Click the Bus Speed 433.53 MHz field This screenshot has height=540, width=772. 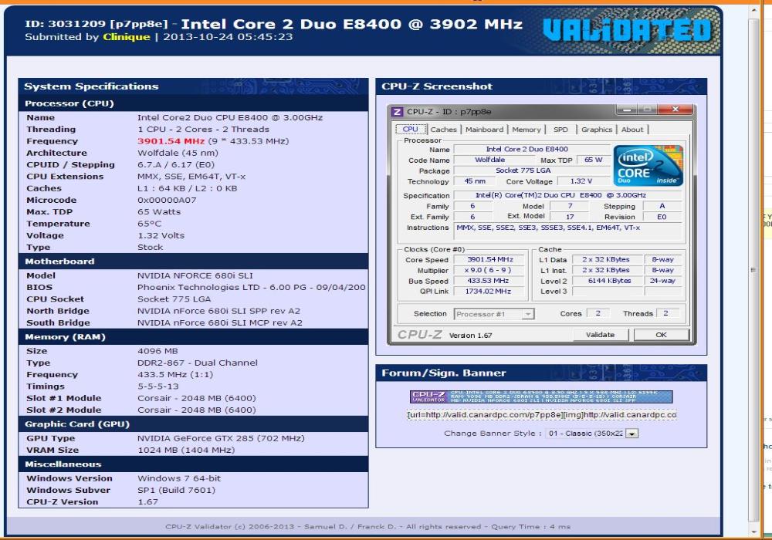490,280
